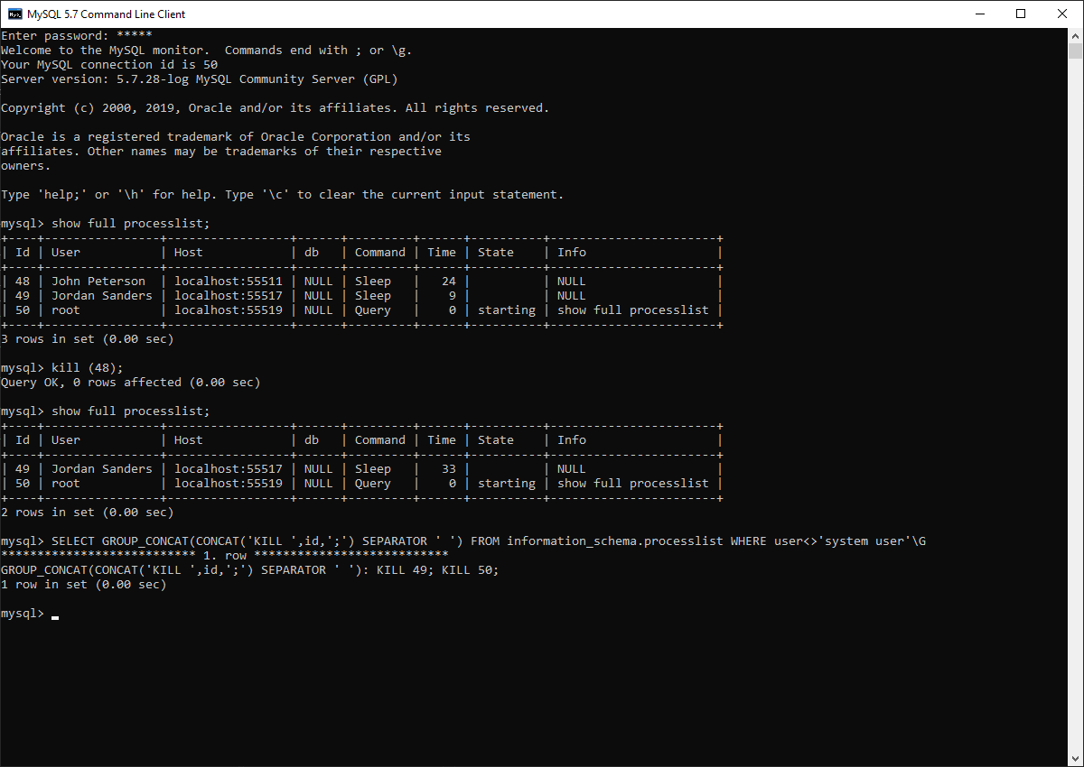
Task: Select the "Welcome to the MySQL monitor." line
Action: [x=207, y=51]
